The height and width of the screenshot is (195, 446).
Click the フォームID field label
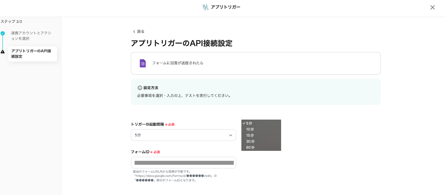[140, 152]
